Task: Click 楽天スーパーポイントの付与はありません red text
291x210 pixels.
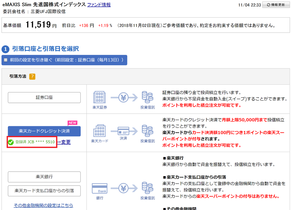Action: (x=238, y=196)
